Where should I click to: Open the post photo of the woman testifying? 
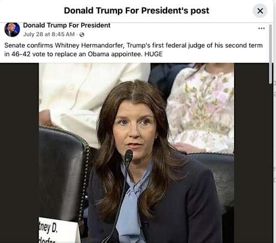[136, 153]
